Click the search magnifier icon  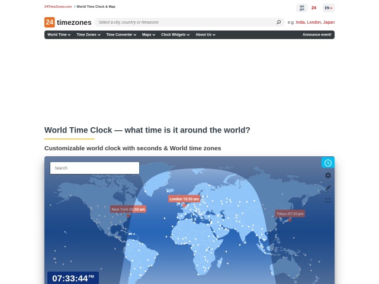(x=278, y=22)
